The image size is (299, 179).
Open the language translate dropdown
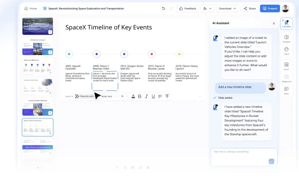207,8
